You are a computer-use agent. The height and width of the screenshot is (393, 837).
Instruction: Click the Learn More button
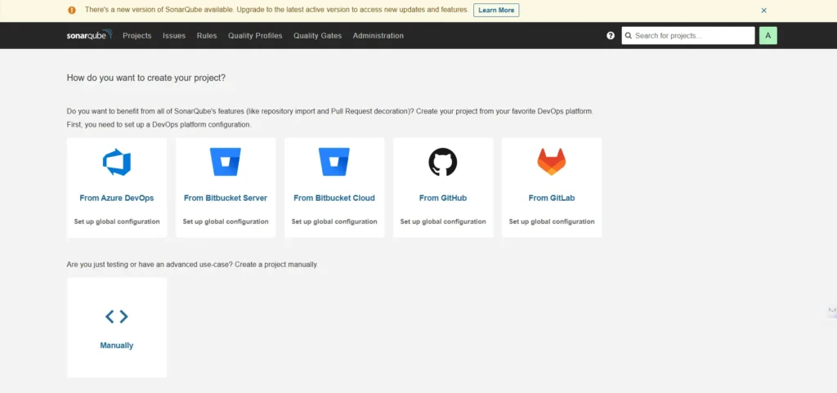(496, 11)
